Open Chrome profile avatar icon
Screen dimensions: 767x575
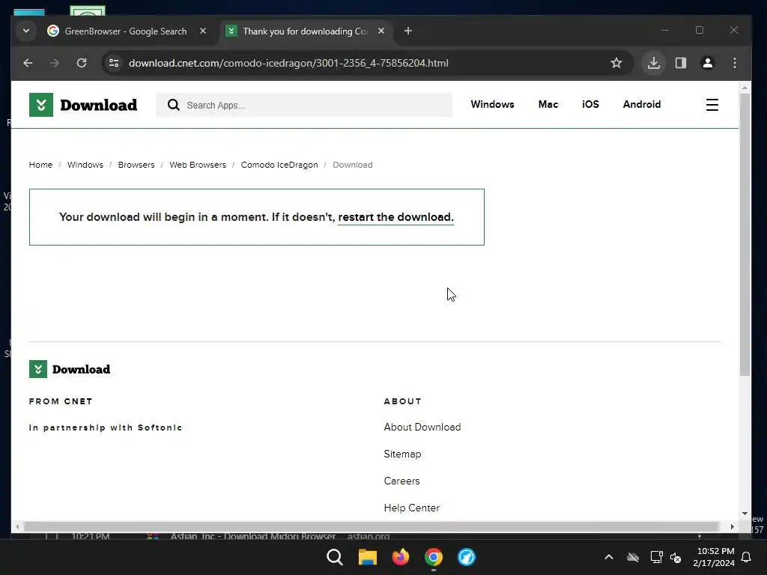pos(707,63)
